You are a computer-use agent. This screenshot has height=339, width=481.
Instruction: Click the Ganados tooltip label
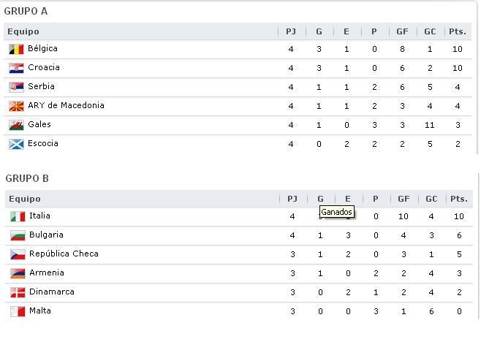(x=336, y=212)
